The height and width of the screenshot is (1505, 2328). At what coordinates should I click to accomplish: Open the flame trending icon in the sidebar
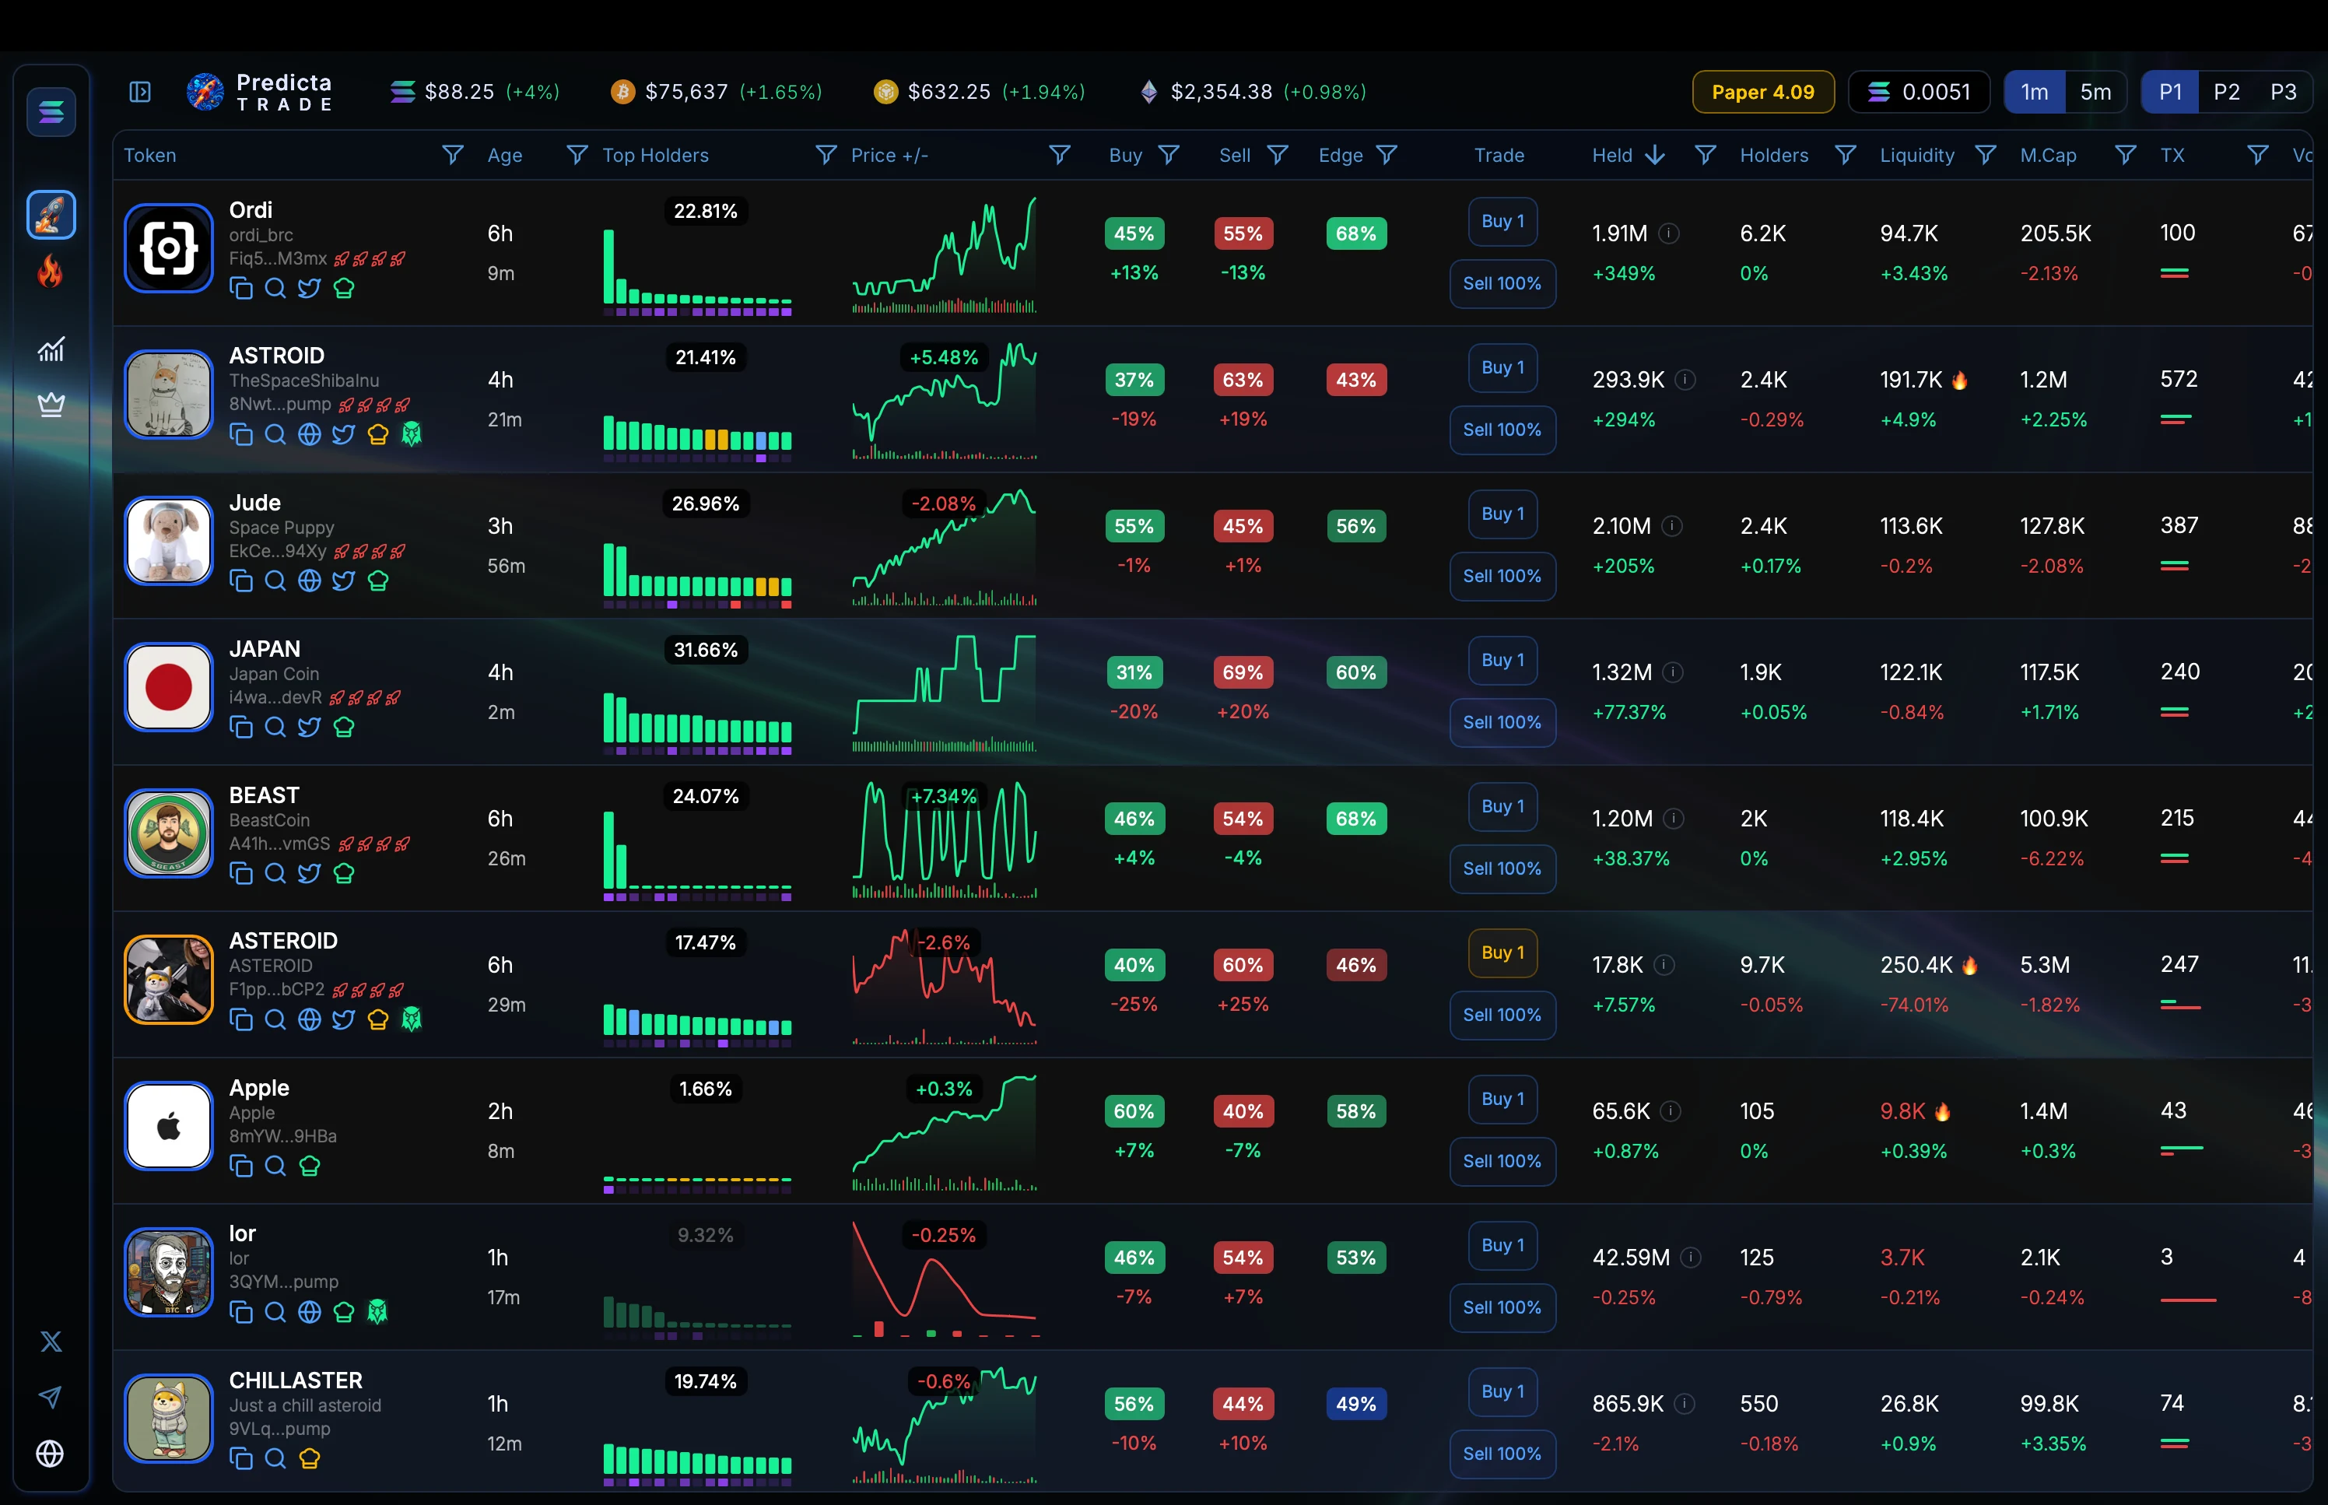click(x=51, y=272)
